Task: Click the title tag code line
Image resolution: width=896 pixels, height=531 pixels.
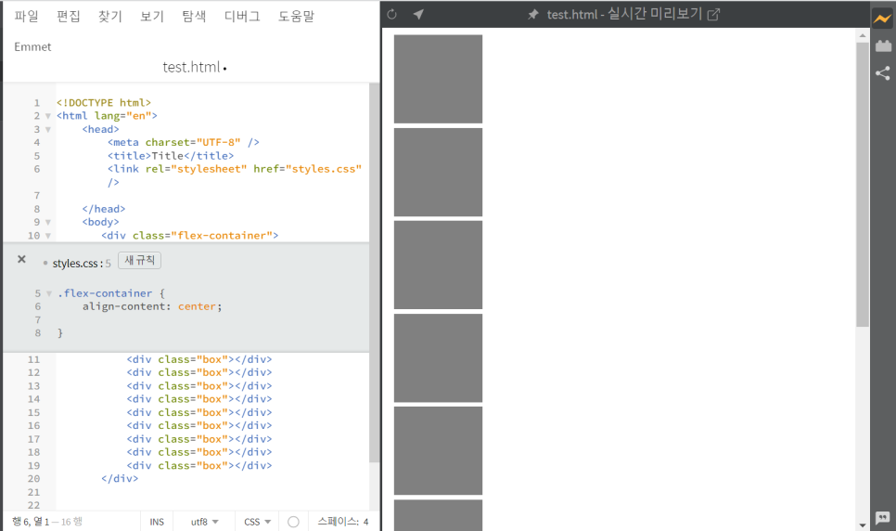Action: coord(171,156)
